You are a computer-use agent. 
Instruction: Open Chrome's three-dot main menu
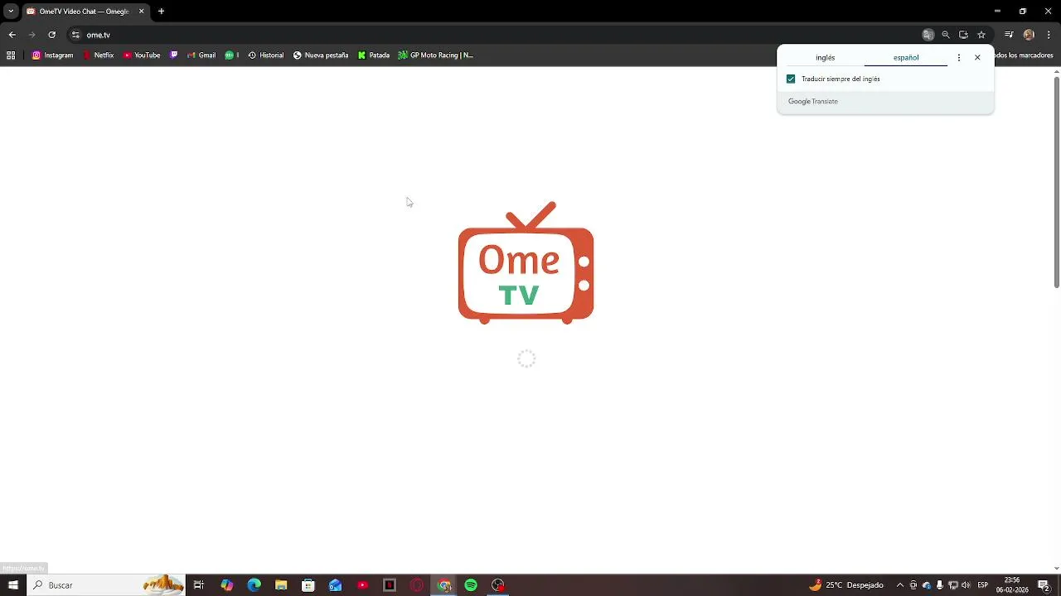click(x=1049, y=35)
